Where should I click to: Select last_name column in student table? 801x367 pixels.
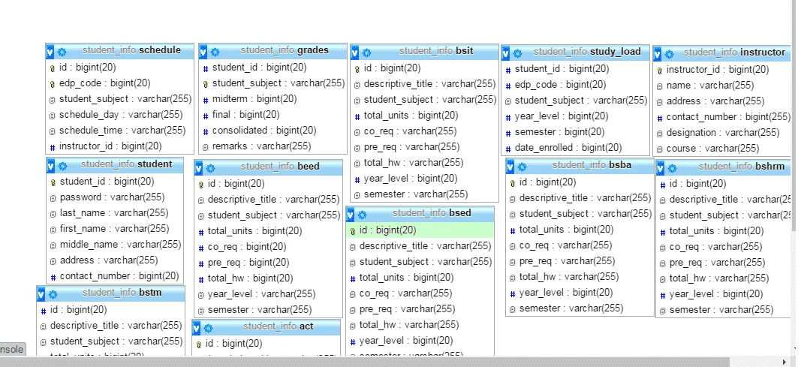116,213
